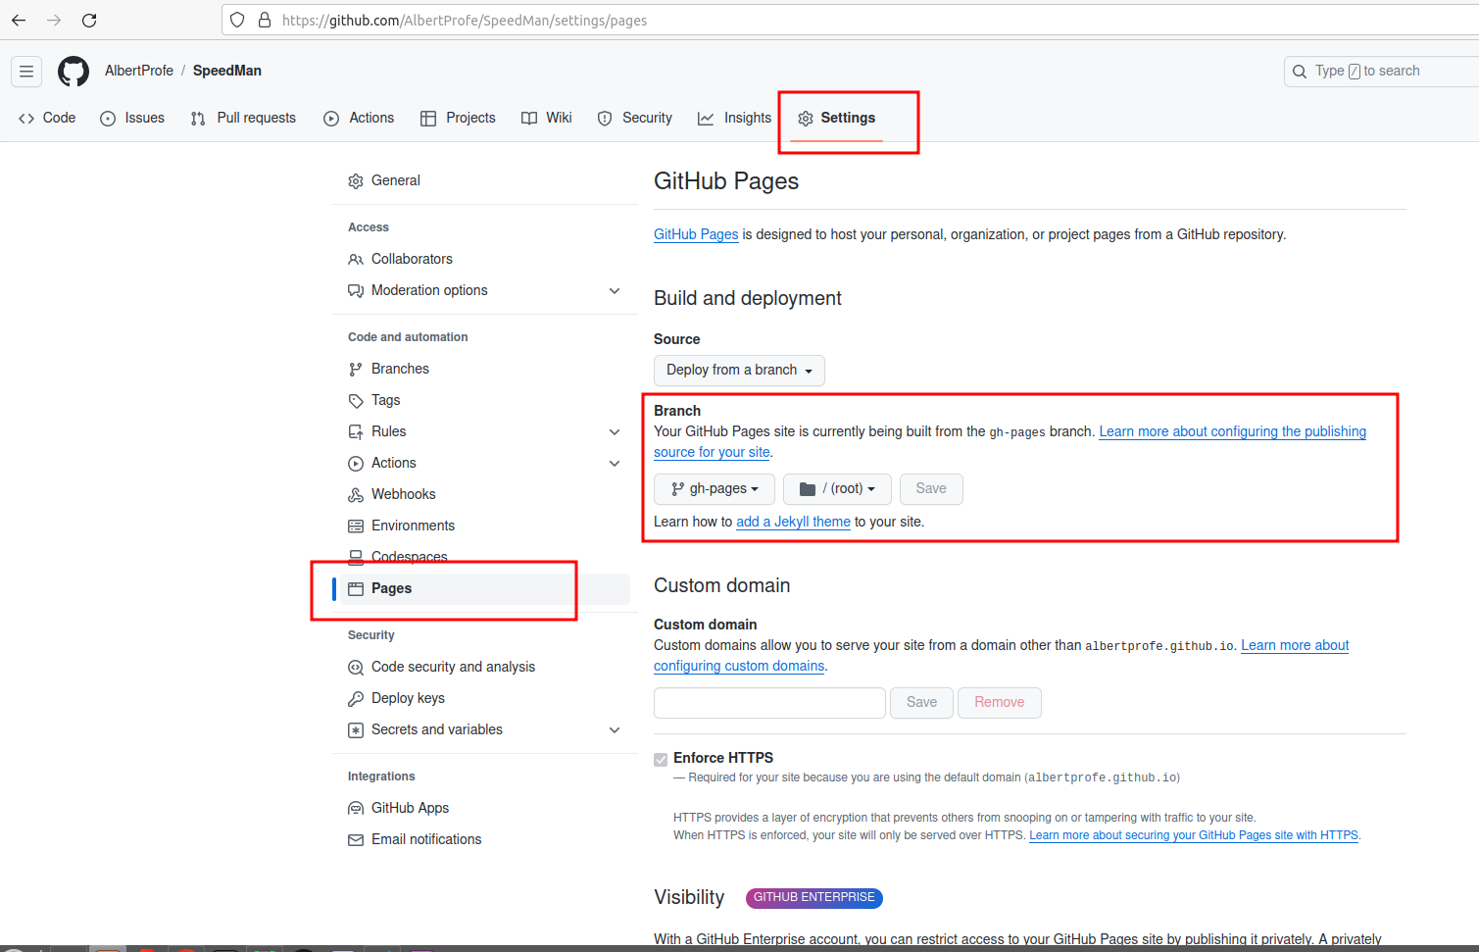
Task: Go to GitHub home via Octocat logo
Action: [x=74, y=72]
